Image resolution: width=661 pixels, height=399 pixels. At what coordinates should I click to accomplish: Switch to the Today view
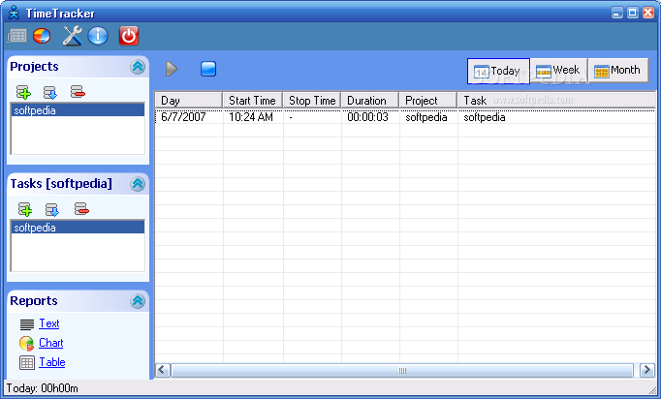pyautogui.click(x=498, y=71)
